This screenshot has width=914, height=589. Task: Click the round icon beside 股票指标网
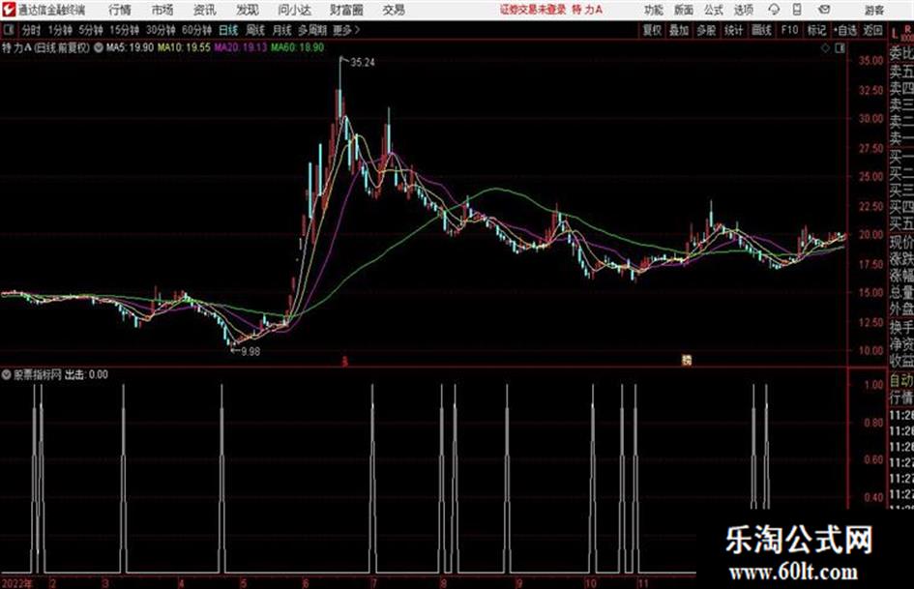[x=6, y=375]
